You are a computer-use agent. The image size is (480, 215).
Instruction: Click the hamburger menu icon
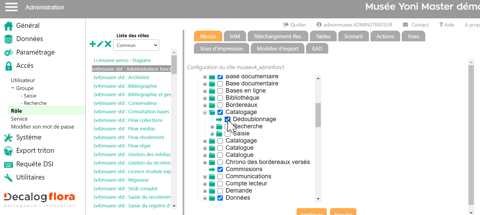coord(11,7)
